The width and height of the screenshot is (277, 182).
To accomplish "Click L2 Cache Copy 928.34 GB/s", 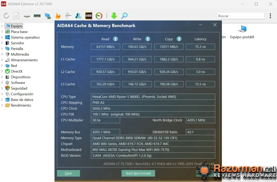I will pyautogui.click(x=169, y=72).
